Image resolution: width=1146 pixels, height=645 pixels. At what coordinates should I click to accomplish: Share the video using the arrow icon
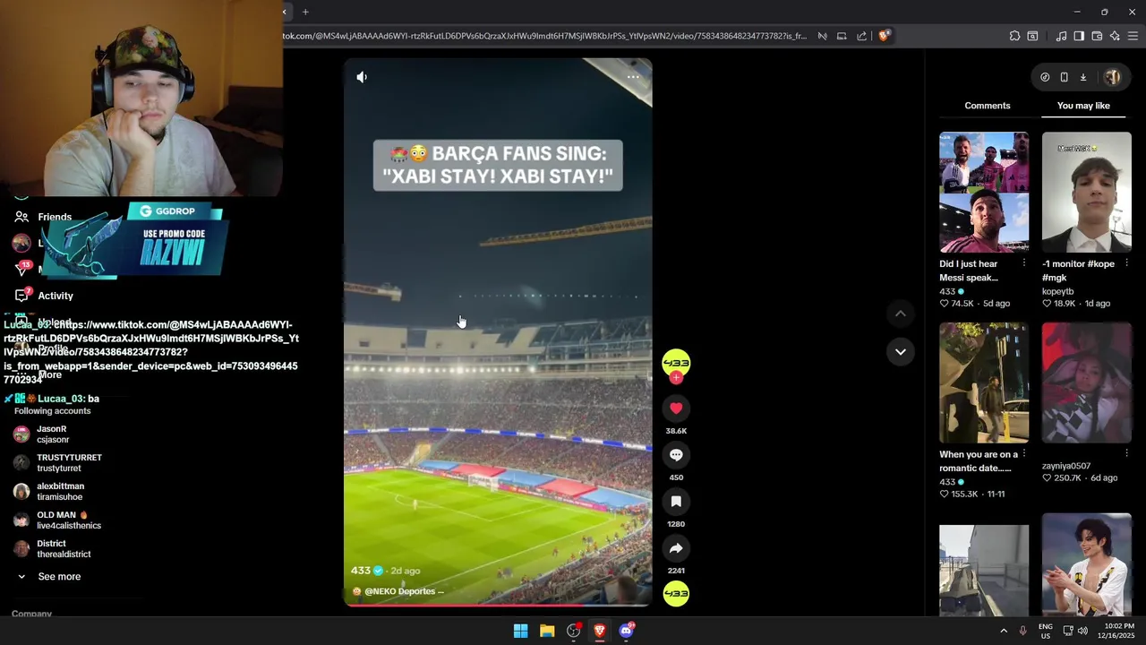pos(676,548)
